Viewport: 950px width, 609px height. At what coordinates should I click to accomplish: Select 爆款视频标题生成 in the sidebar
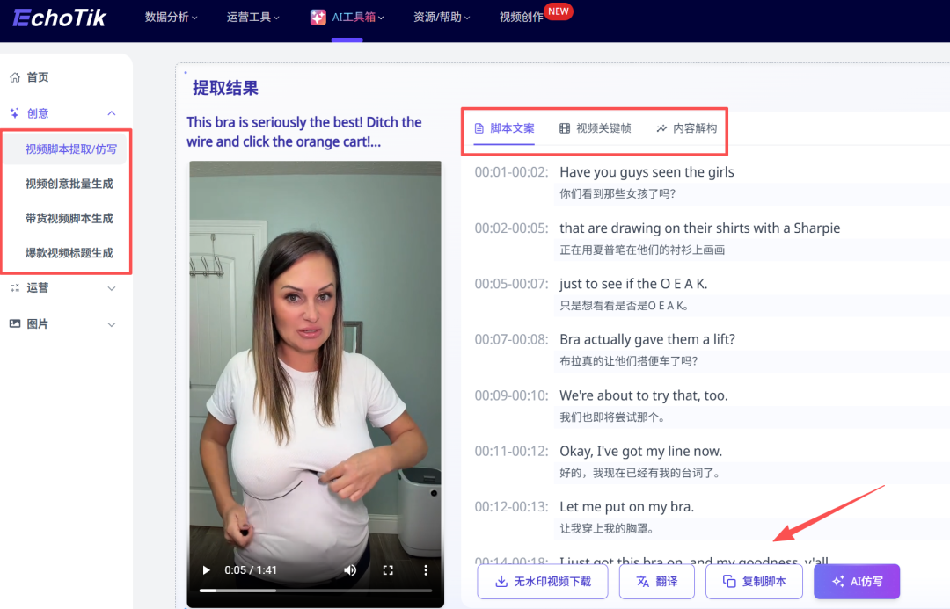pyautogui.click(x=69, y=253)
